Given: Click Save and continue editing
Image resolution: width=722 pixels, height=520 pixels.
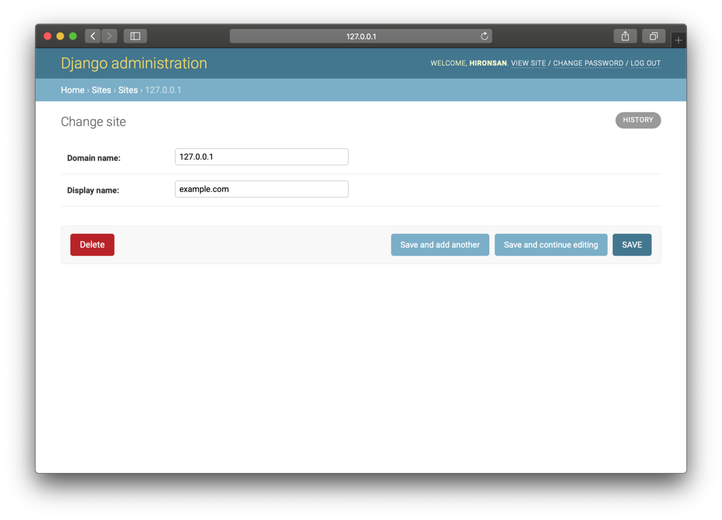Looking at the screenshot, I should (x=551, y=245).
